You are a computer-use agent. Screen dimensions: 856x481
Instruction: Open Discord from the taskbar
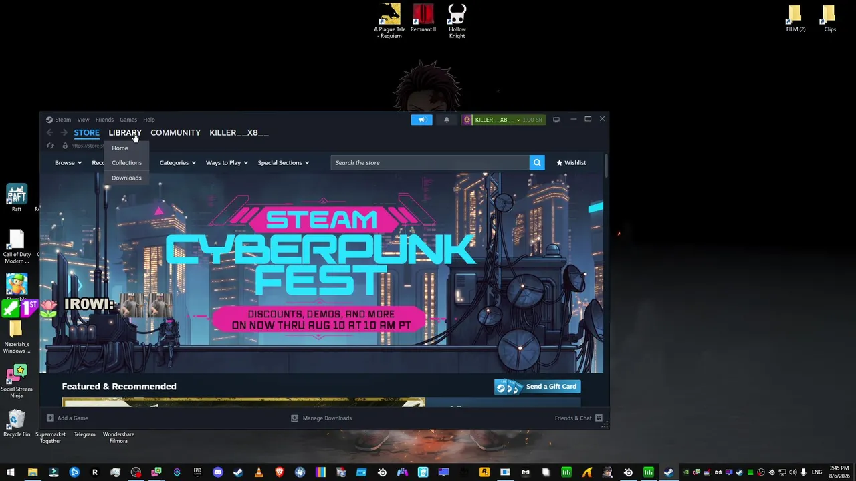(x=218, y=472)
